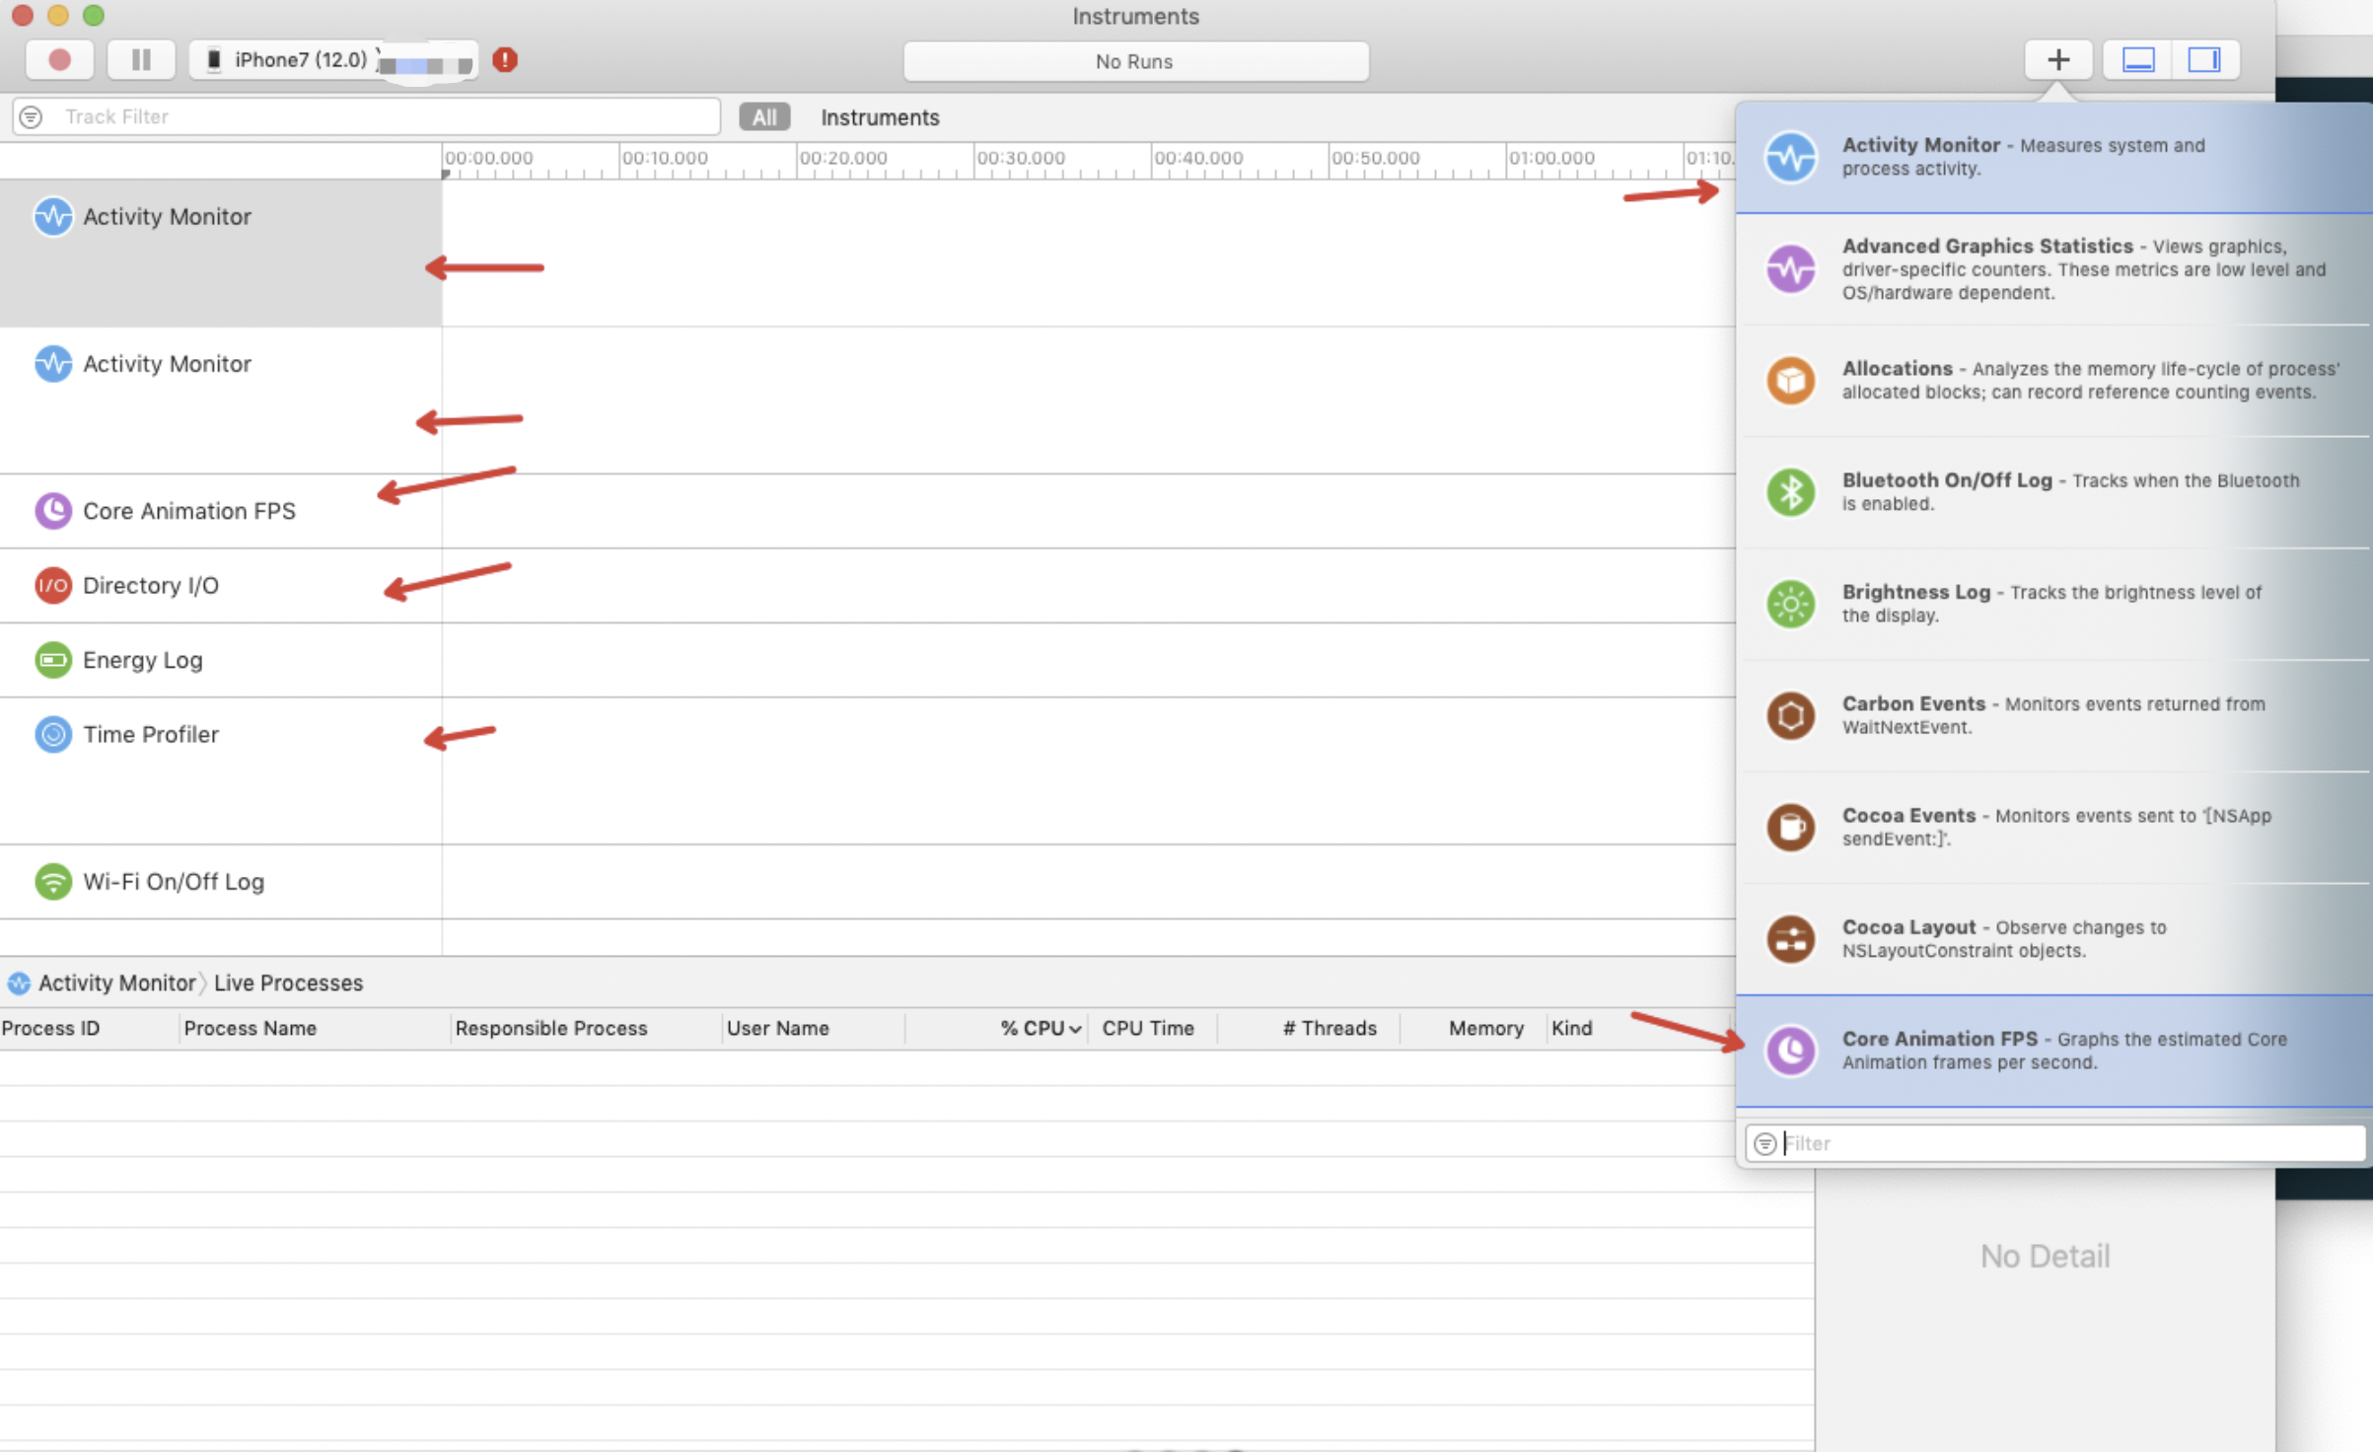Switch to the Instruments filter tab
This screenshot has height=1452, width=2373.
(880, 117)
